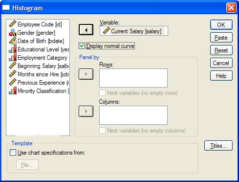Image resolution: width=239 pixels, height=182 pixels.
Task: Toggle Nest variables (no empty rows)
Action: 102,93
